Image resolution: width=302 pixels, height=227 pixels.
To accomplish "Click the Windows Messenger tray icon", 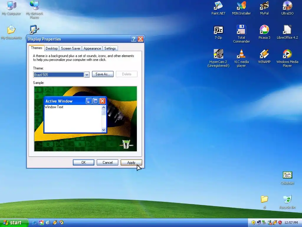I will pos(270,223).
